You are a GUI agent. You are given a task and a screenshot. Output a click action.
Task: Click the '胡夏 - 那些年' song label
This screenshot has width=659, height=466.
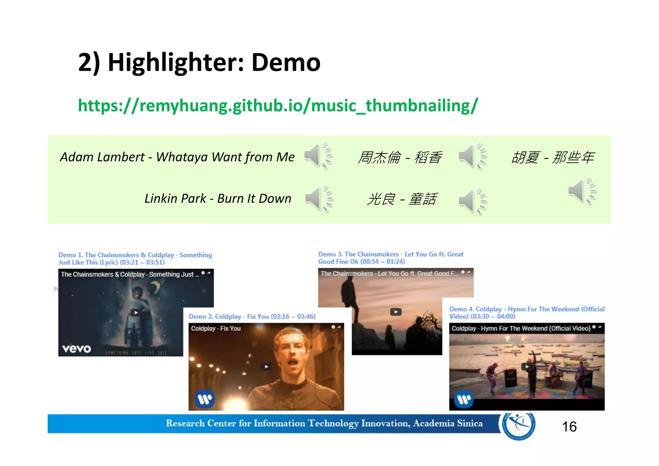pos(553,157)
